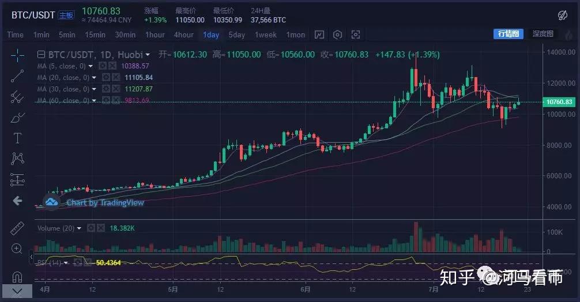
Task: Select the prediction and measurement tool
Action: 17,180
